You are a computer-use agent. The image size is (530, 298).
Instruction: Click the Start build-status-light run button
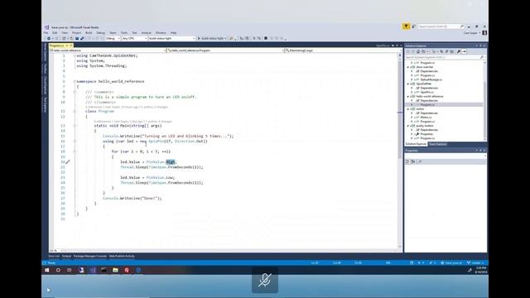[x=211, y=39]
